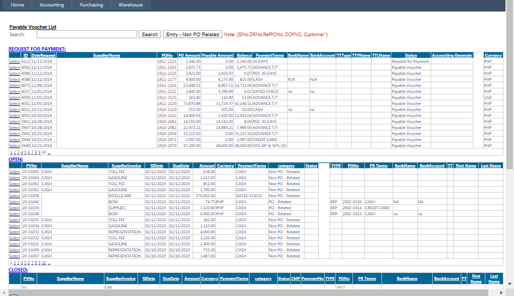Image resolution: width=514 pixels, height=296 pixels.
Task: Sort request table by Currency header
Action: (493, 55)
